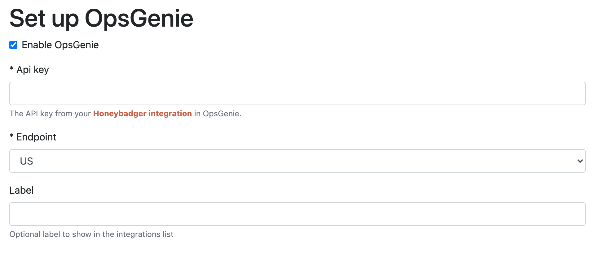
Task: Click the chevron arrow on Endpoint select
Action: click(x=580, y=161)
